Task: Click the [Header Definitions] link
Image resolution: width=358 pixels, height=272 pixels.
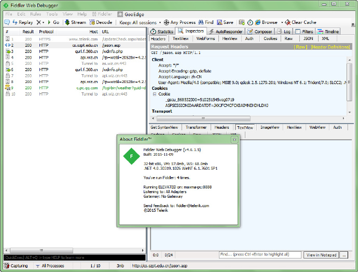Action: pyautogui.click(x=330, y=47)
